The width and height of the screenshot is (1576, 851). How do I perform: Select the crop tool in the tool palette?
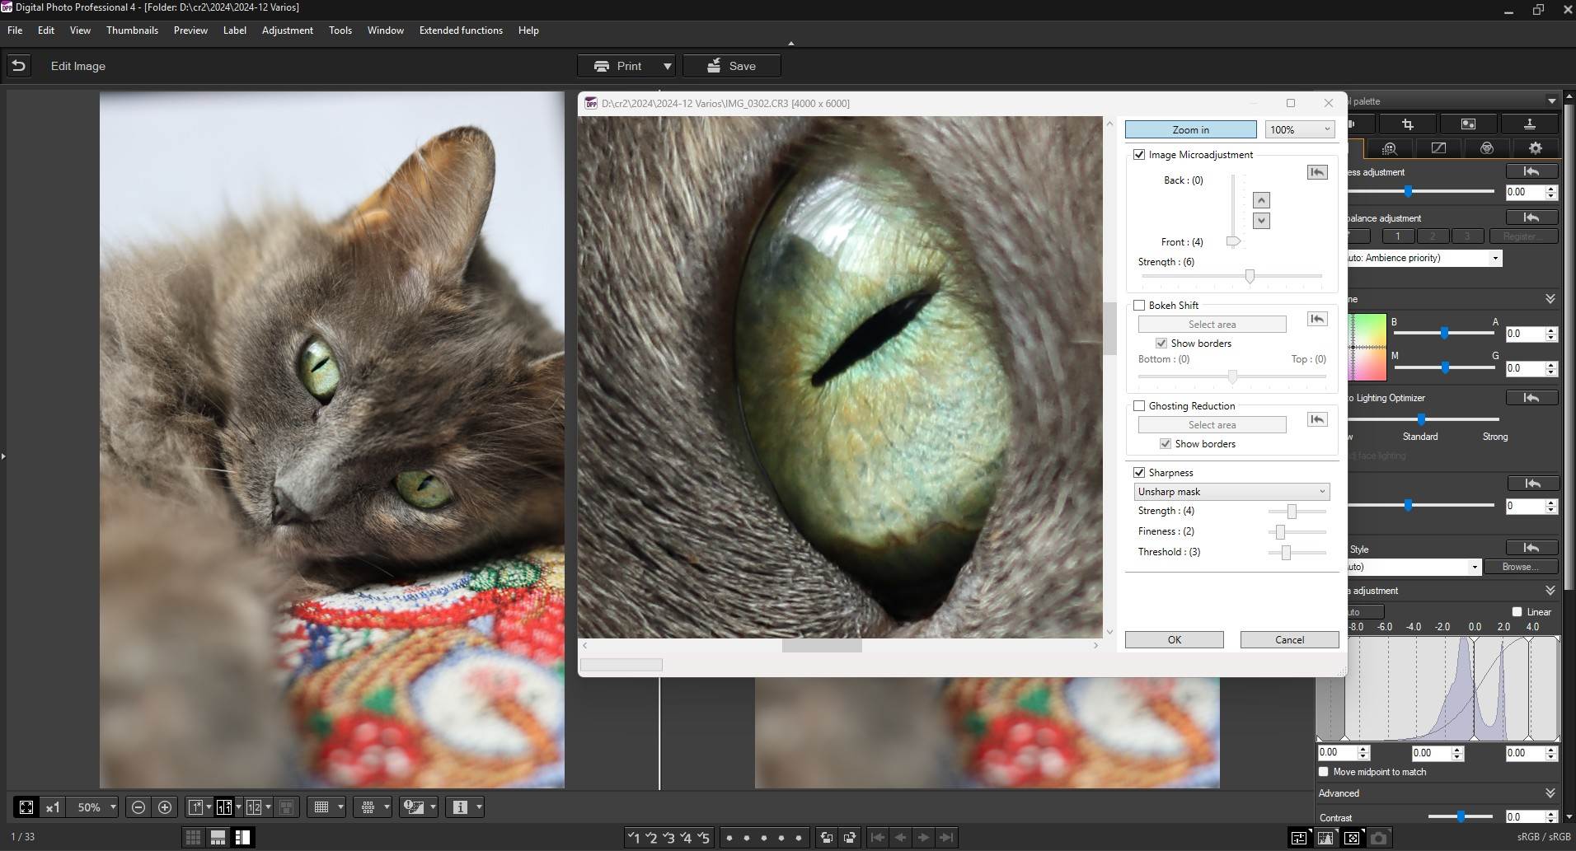click(1407, 124)
